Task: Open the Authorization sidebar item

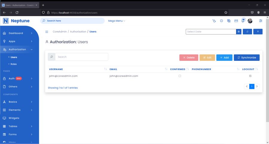Action: [x=18, y=49]
